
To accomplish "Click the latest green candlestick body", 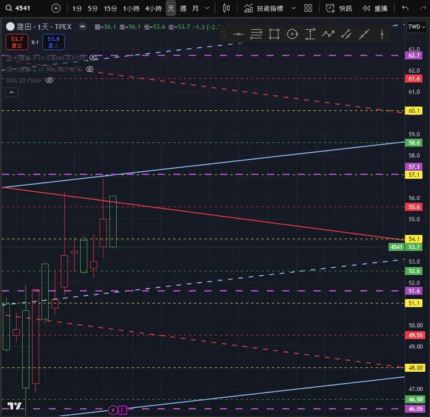I will [113, 221].
